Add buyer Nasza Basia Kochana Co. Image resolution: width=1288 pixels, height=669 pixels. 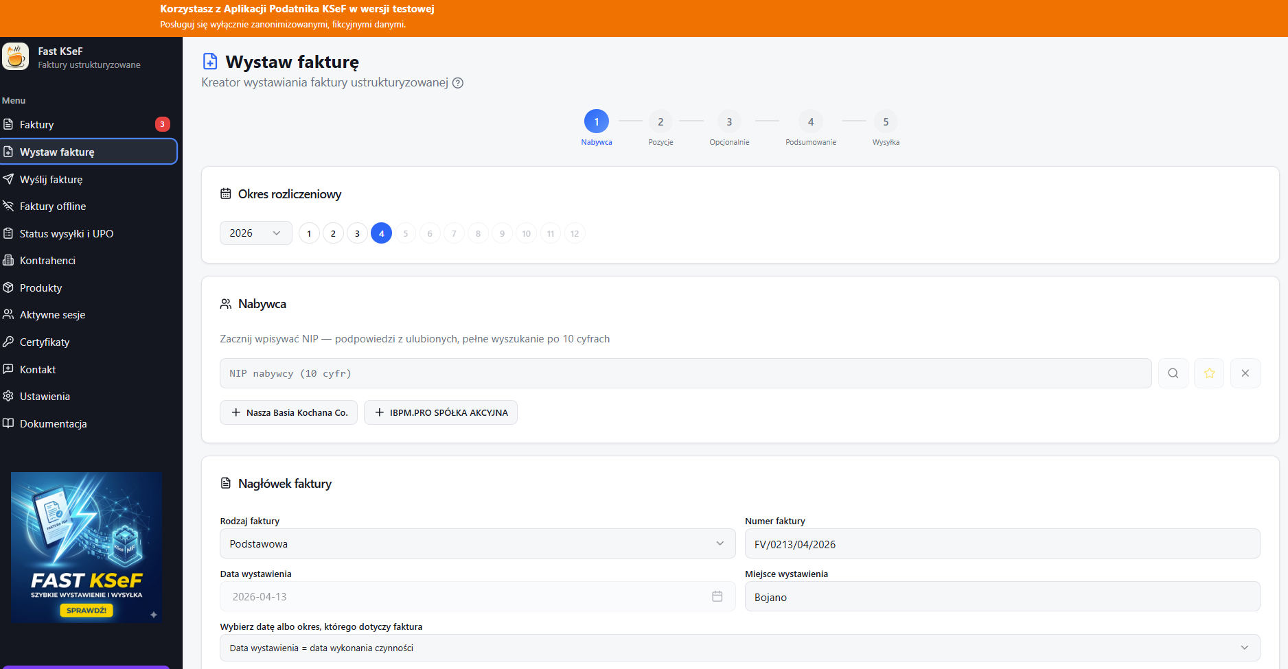[289, 412]
